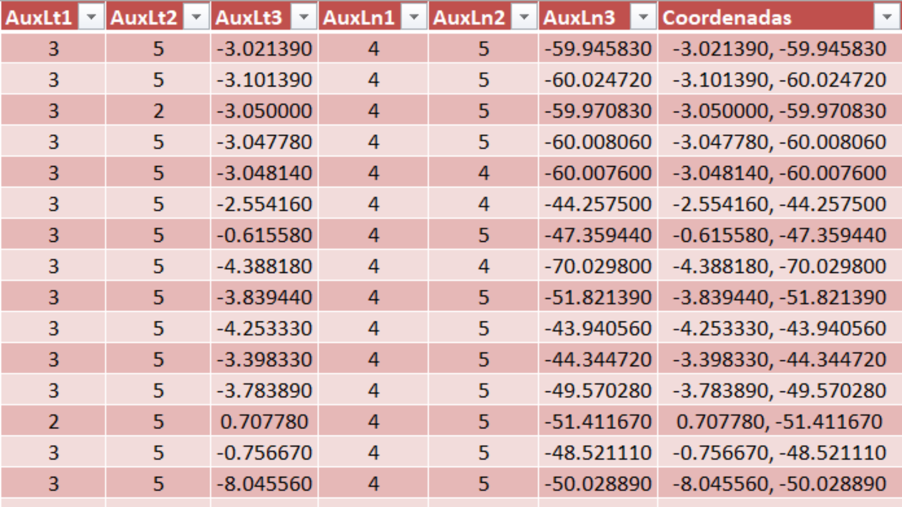This screenshot has width=902, height=507.
Task: Open the AuxLt1 column filter dropdown
Action: tap(91, 18)
